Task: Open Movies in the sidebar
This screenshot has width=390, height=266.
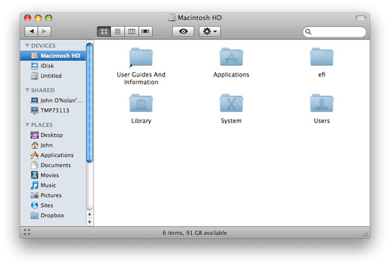Action: 53,175
